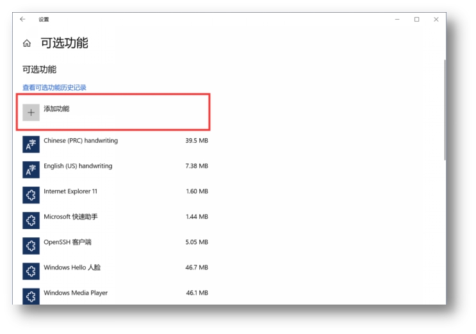Click the vertical scrollbar thumb
Viewport: 476px width, 334px height.
click(x=445, y=109)
